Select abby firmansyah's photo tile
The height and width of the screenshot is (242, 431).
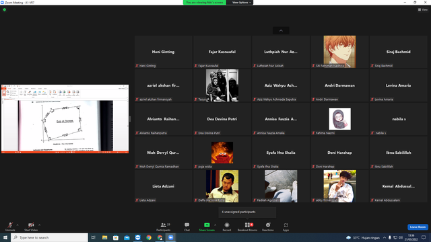339,186
